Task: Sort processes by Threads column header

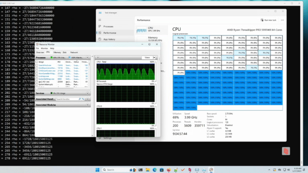Action: click(85, 62)
